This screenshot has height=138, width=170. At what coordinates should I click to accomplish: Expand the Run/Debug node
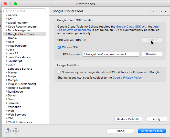point(6,92)
